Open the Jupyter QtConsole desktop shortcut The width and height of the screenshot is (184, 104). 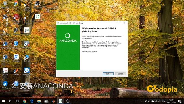[x=27, y=20]
